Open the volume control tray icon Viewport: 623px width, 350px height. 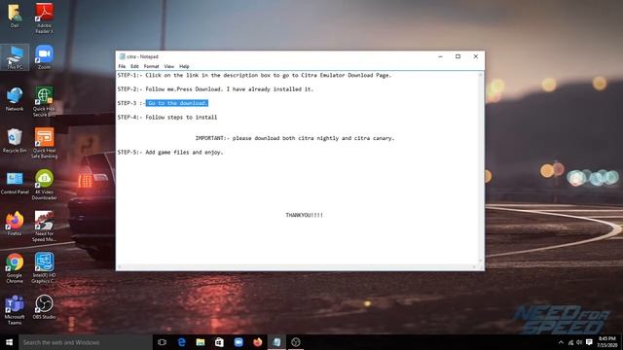[x=580, y=342]
